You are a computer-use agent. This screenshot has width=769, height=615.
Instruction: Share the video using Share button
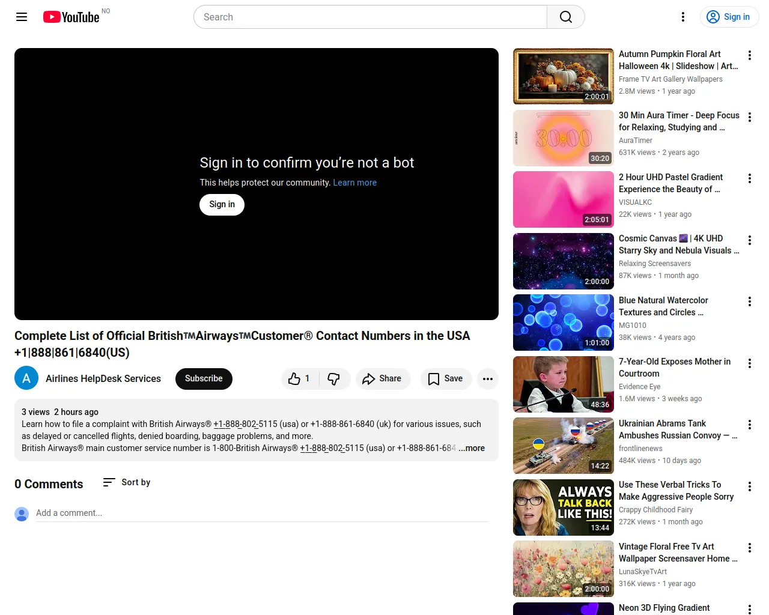(x=382, y=379)
